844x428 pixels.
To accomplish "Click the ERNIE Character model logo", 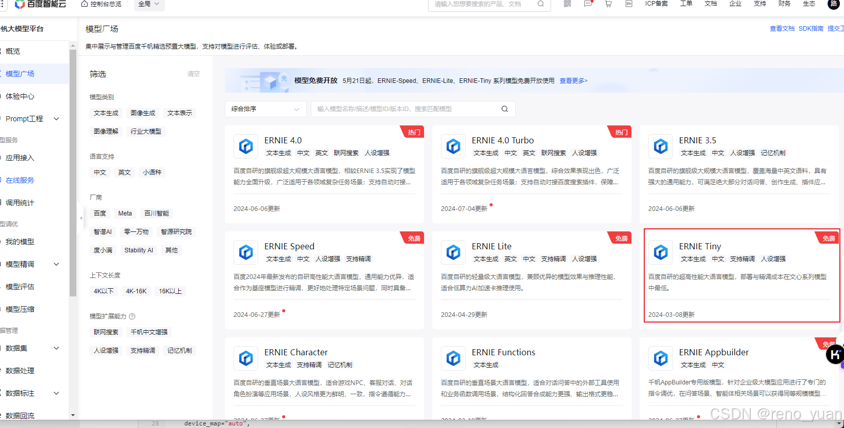I will point(246,358).
